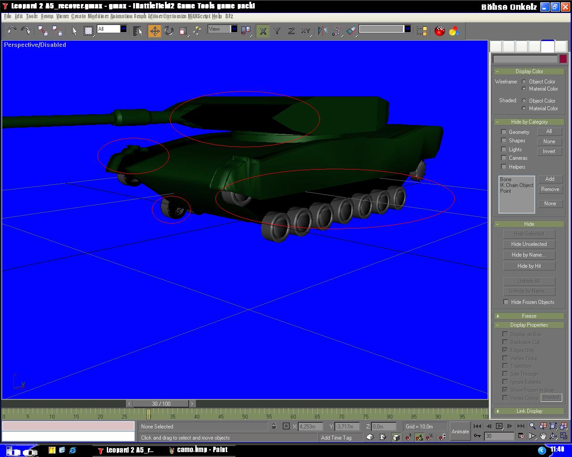
Task: Select the Rotate tool
Action: coord(169,31)
